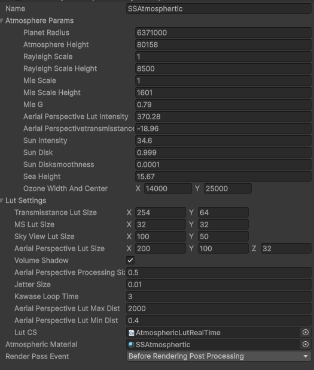Click the SSAtmosphertic material sphere icon

click(132, 345)
